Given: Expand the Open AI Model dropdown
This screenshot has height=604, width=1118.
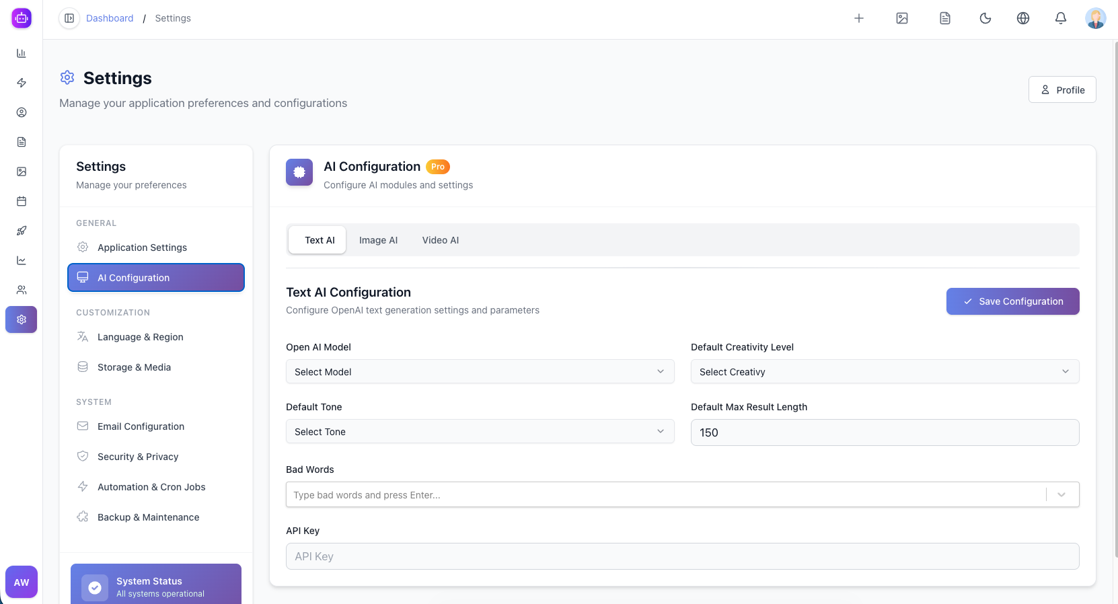Looking at the screenshot, I should pyautogui.click(x=480, y=371).
